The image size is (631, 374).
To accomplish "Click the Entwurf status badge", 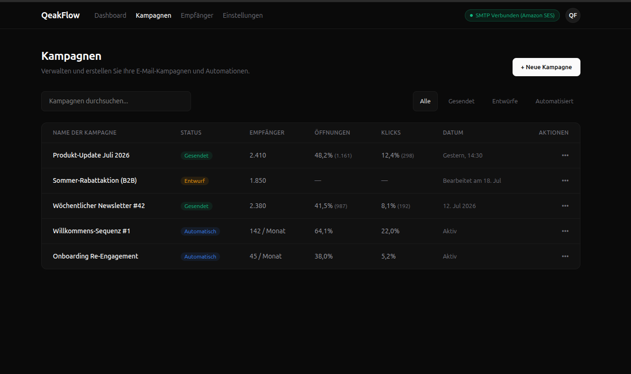I will pyautogui.click(x=195, y=181).
